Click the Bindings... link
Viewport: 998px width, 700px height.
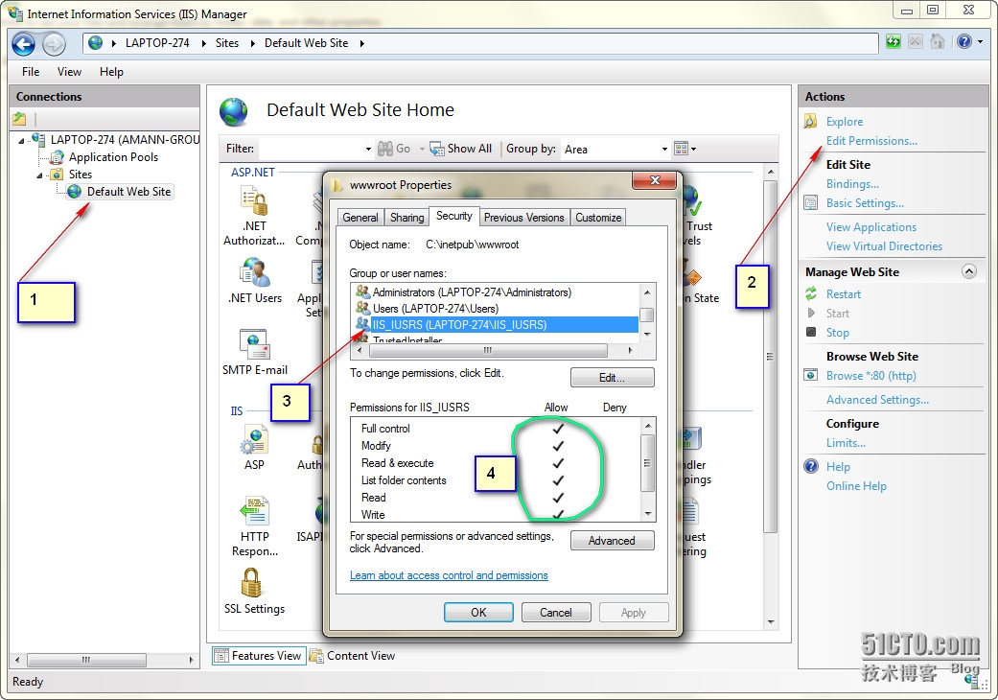coord(852,184)
